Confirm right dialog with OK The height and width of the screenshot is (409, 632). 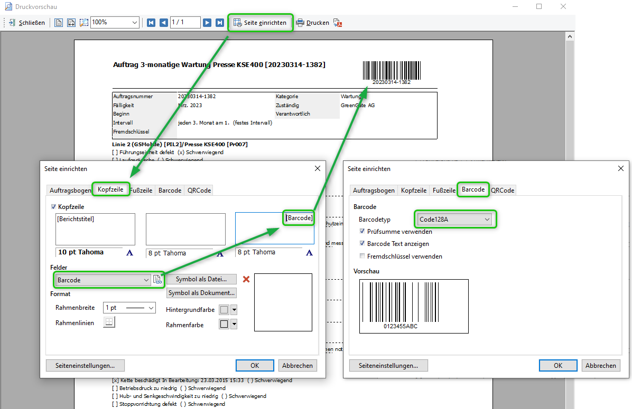tap(558, 366)
